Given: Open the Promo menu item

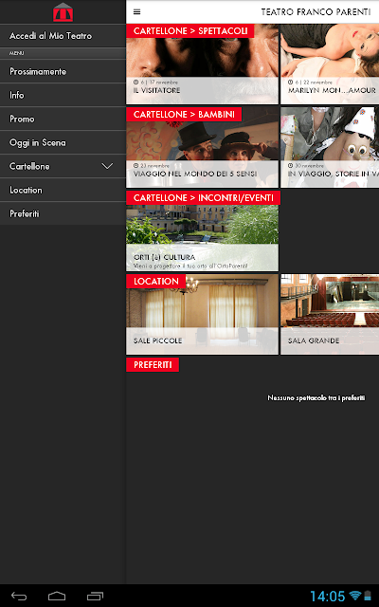Looking at the screenshot, I should (63, 119).
